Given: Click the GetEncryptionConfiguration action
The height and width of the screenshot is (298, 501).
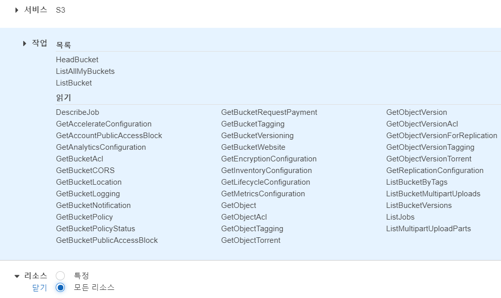Looking at the screenshot, I should [268, 159].
